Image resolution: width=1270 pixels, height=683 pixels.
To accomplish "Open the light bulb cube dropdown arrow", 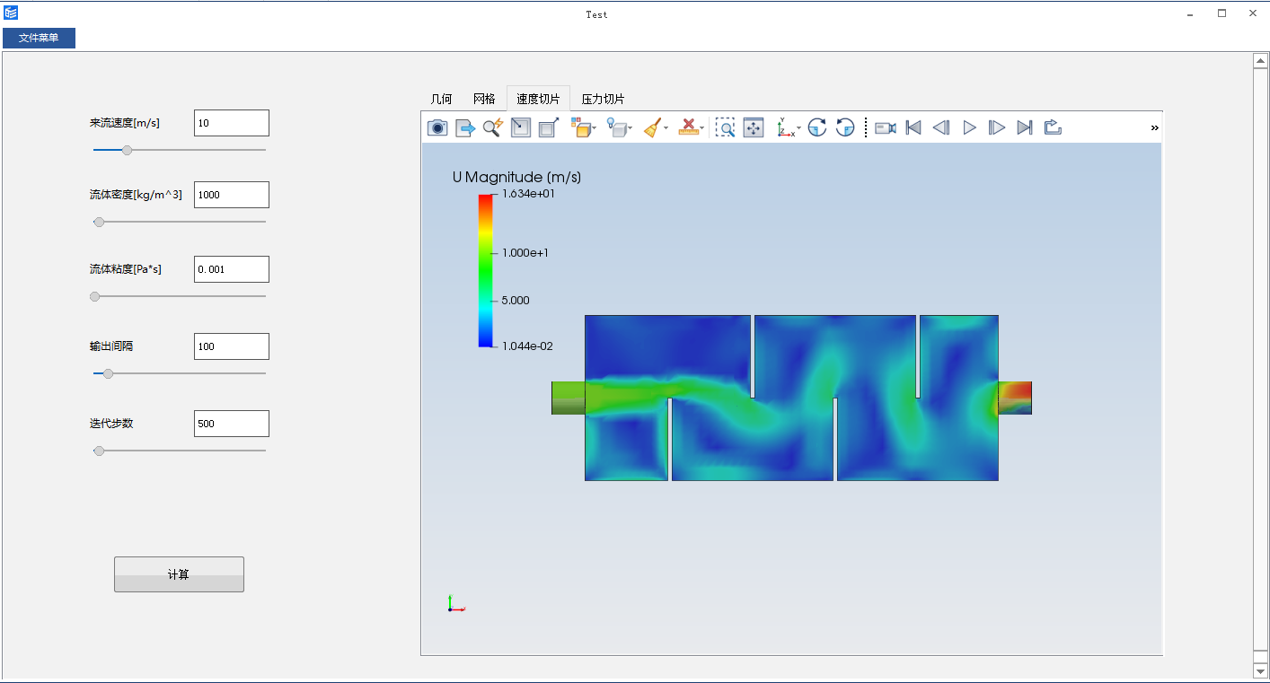I will point(631,128).
